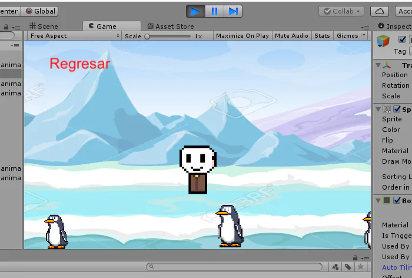Click the Step frame button
This screenshot has width=412, height=278.
233,11
